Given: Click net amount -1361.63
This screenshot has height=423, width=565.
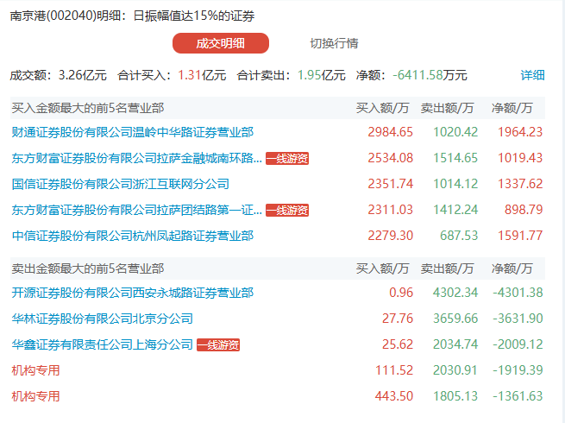Looking at the screenshot, I should 518,396.
